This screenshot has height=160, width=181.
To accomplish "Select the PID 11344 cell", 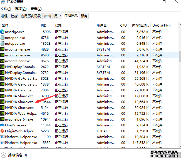I will (x=46, y=125).
